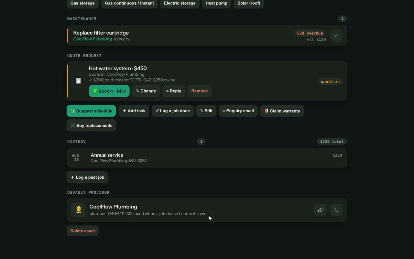Open the Annual service history entry
The height and width of the screenshot is (259, 414).
(x=207, y=158)
